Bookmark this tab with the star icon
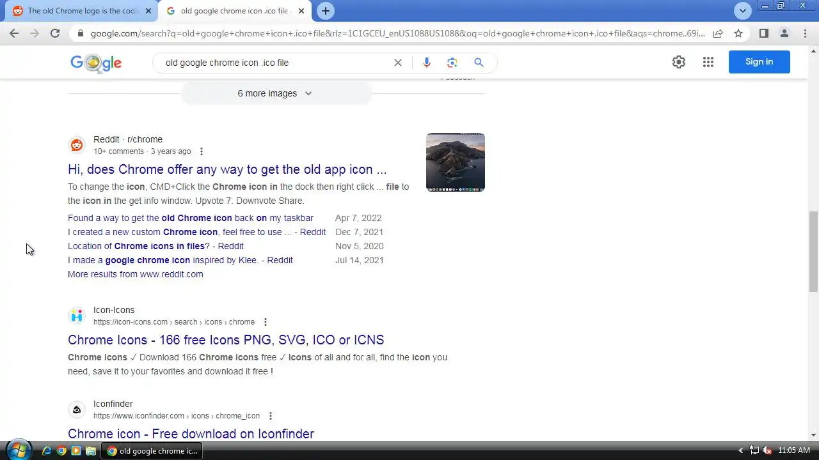The height and width of the screenshot is (460, 819). pyautogui.click(x=738, y=33)
